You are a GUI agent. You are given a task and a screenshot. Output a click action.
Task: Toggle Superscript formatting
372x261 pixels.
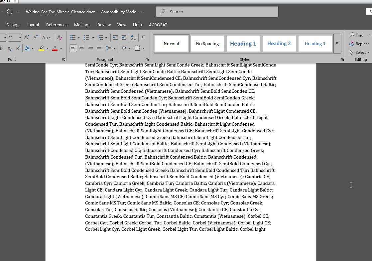coord(18,49)
